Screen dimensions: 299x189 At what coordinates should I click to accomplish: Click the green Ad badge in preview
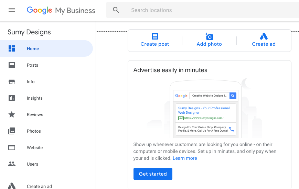(x=181, y=118)
